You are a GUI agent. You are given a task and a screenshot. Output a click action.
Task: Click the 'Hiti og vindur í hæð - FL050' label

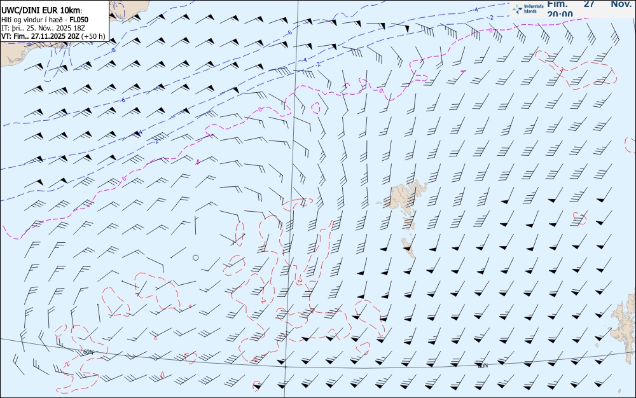click(45, 20)
